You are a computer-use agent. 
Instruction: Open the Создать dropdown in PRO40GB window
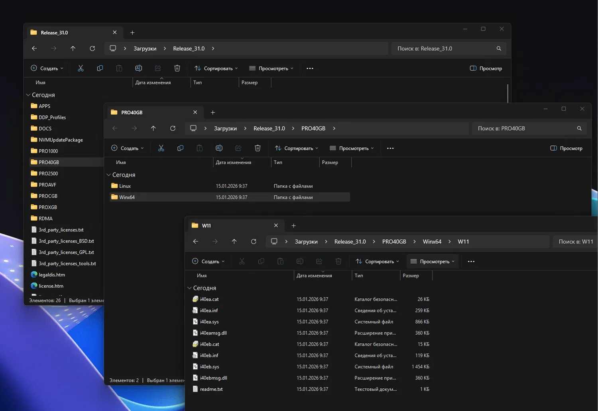(x=127, y=148)
